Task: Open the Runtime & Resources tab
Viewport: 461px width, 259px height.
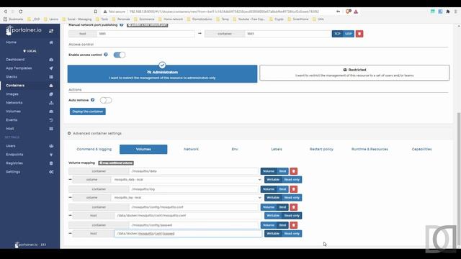Action: pyautogui.click(x=370, y=149)
